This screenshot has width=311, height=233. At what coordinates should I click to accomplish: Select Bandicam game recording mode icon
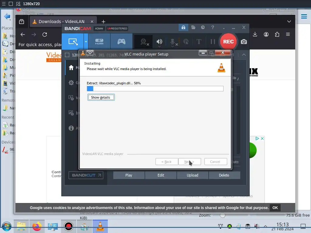coord(121,42)
